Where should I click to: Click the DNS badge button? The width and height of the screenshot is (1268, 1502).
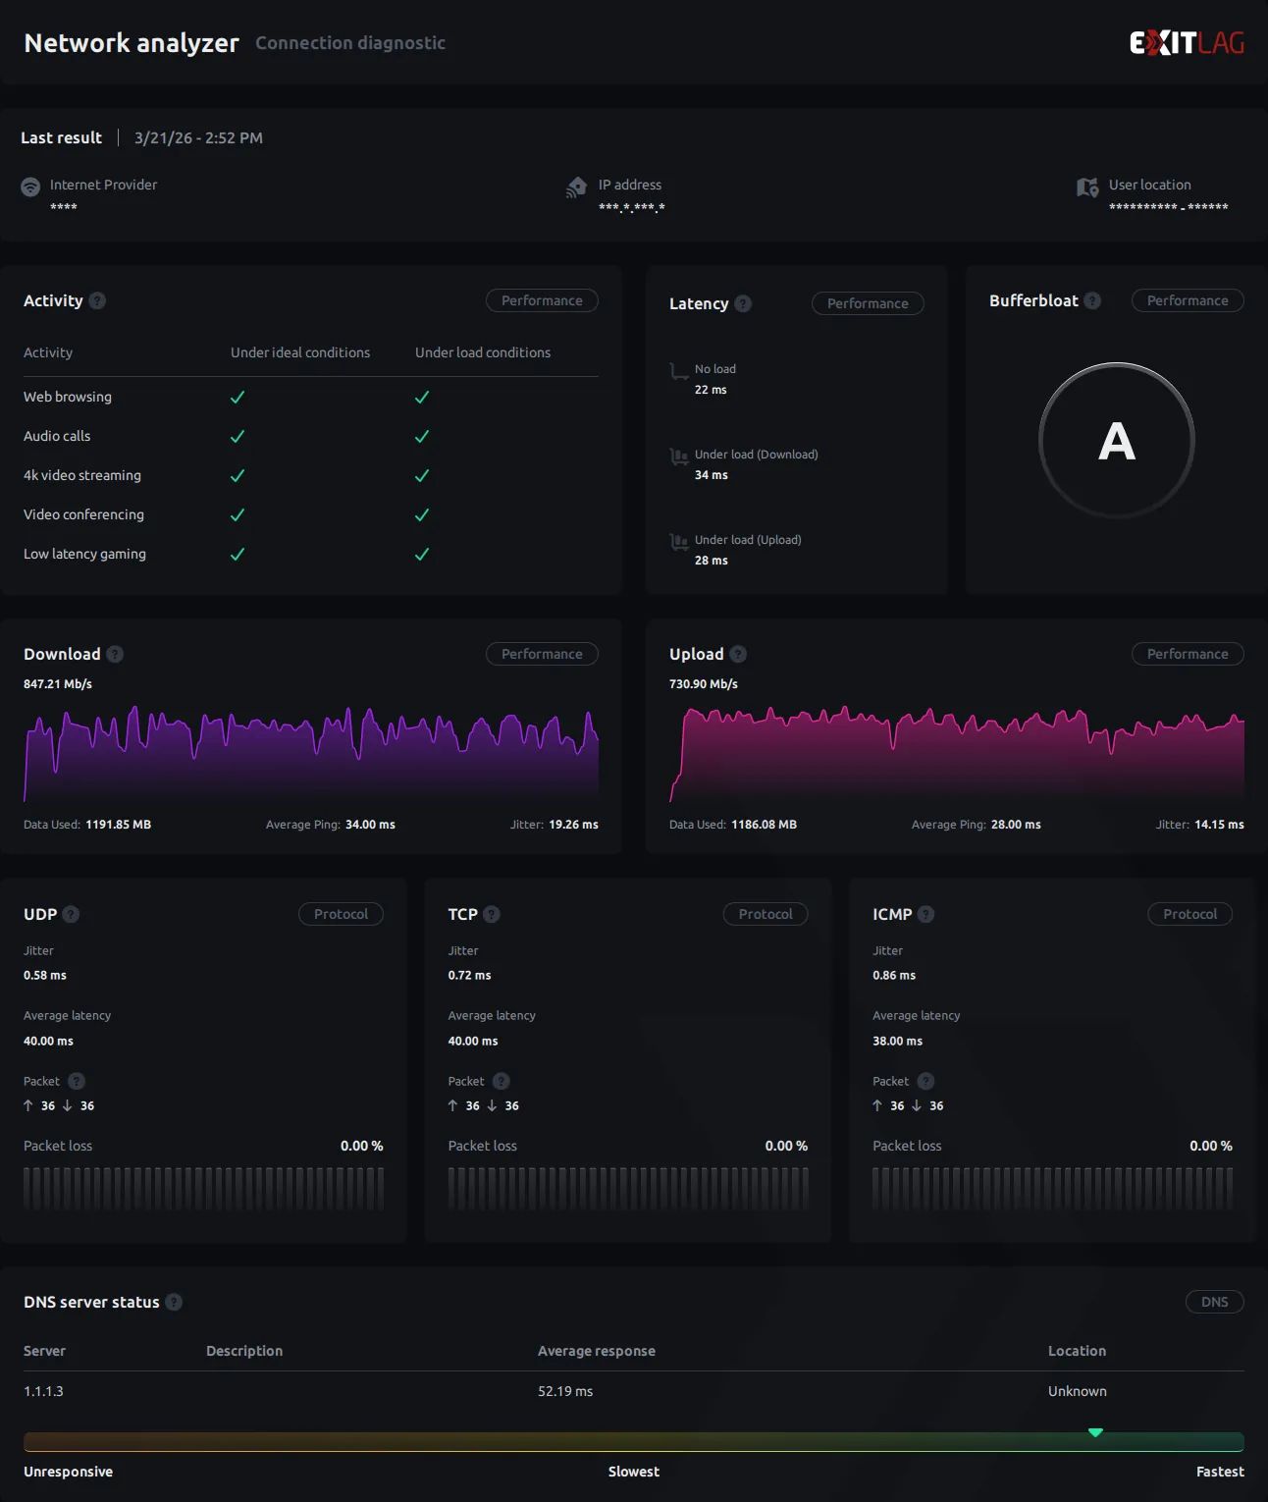click(x=1214, y=1302)
